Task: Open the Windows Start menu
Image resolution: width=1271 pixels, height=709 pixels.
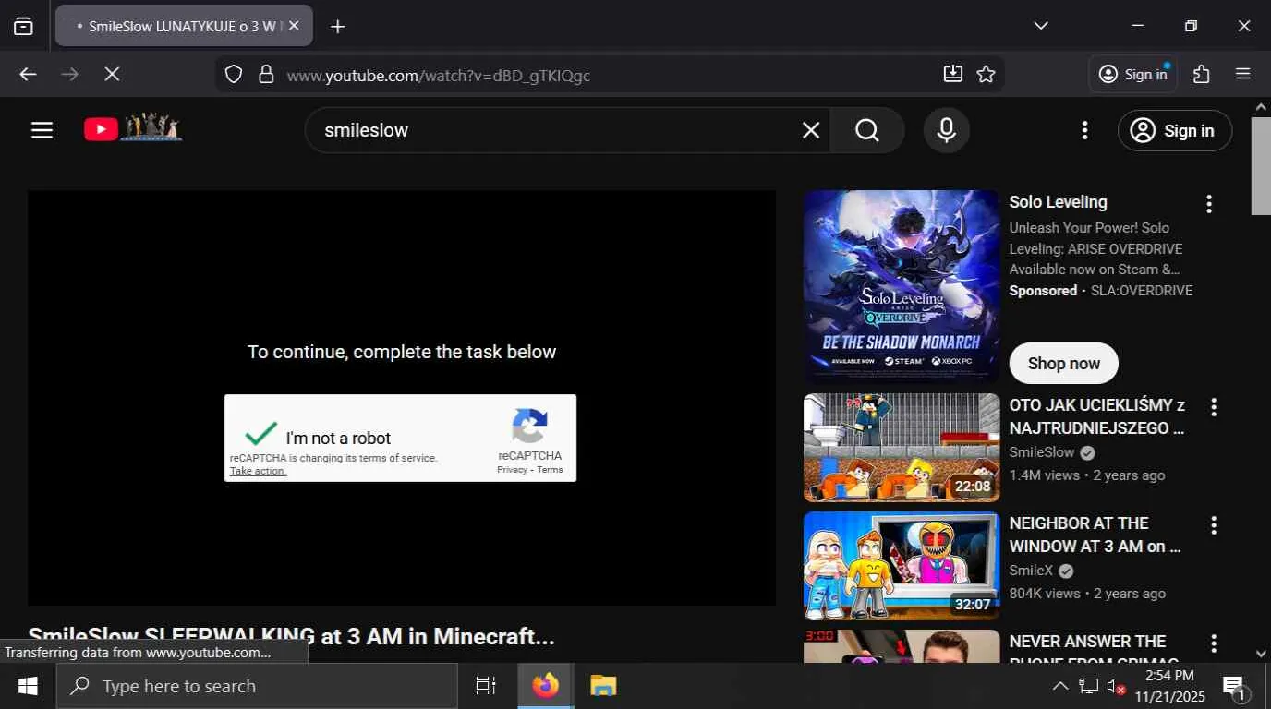Action: (28, 686)
